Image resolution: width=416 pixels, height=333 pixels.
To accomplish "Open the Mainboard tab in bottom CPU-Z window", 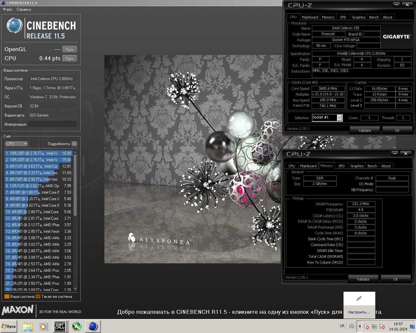I will (x=308, y=166).
